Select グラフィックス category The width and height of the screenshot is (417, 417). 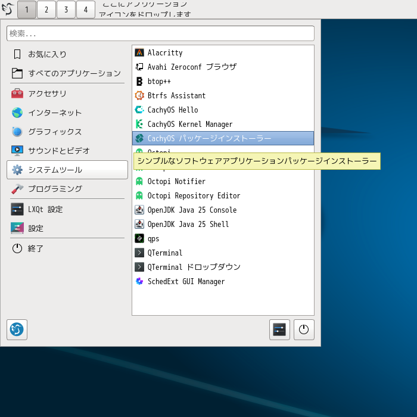coord(67,132)
